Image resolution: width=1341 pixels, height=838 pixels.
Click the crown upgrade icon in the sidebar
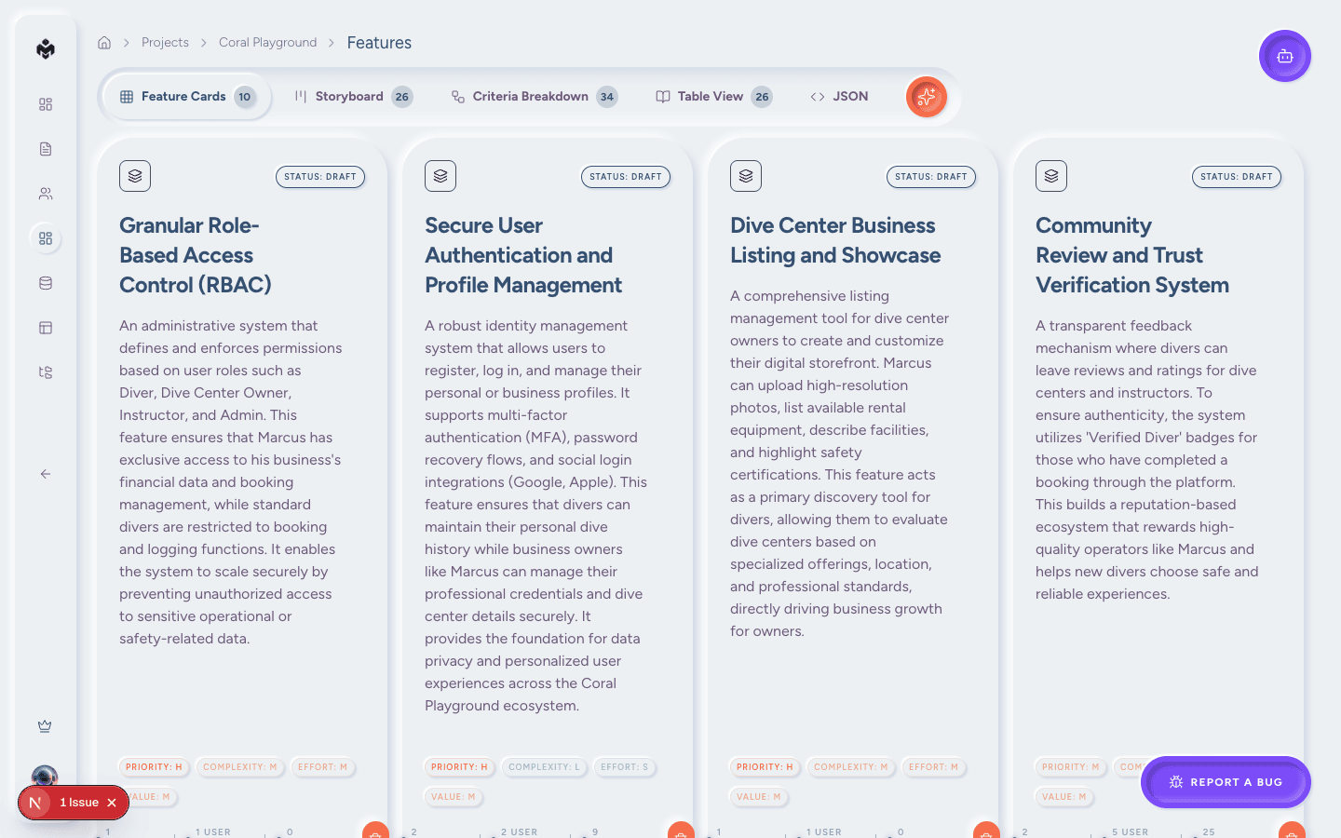tap(45, 726)
